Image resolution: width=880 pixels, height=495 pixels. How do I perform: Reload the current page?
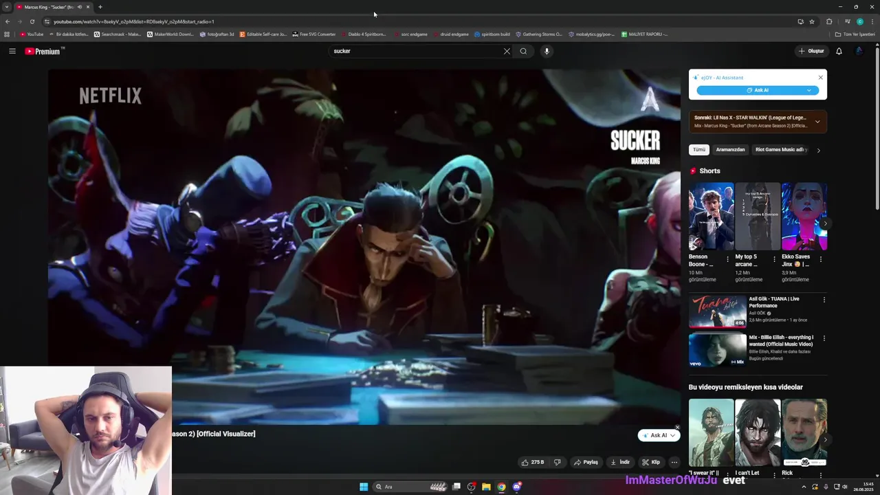pyautogui.click(x=32, y=21)
